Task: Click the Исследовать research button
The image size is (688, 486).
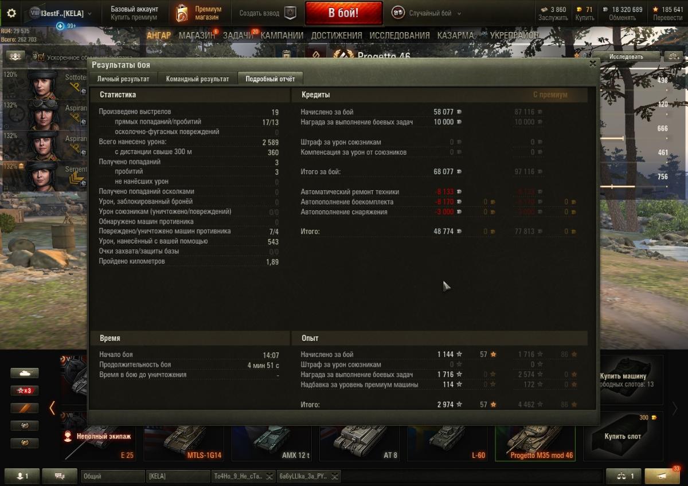Action: click(x=626, y=56)
